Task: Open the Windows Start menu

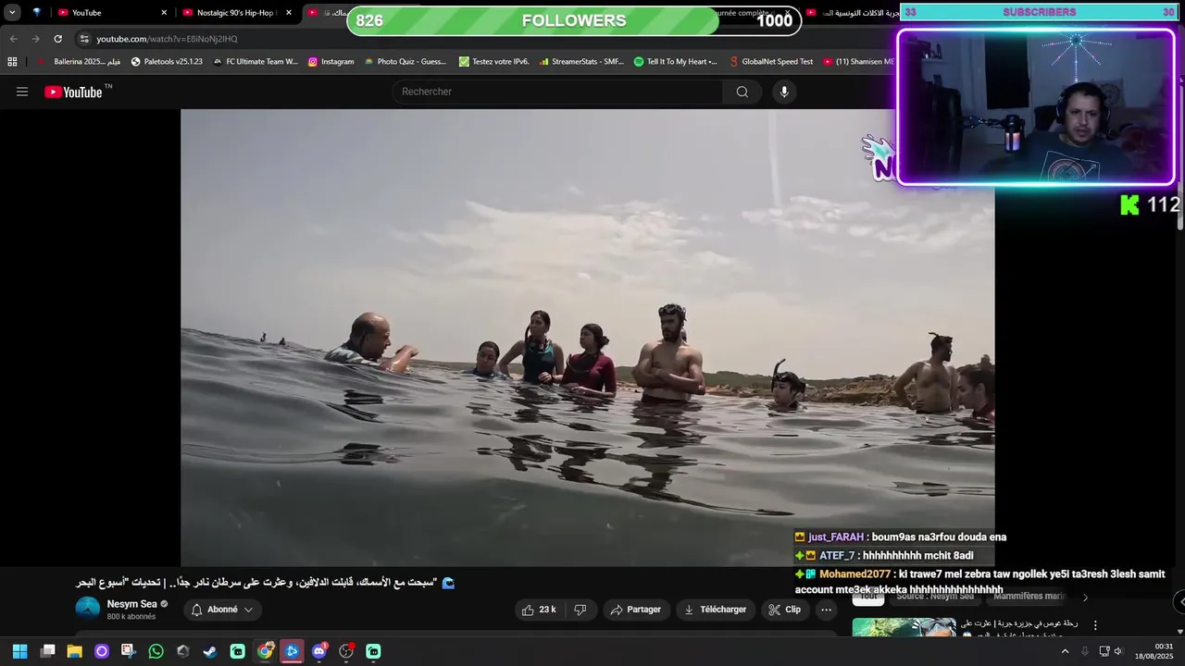Action: point(20,651)
